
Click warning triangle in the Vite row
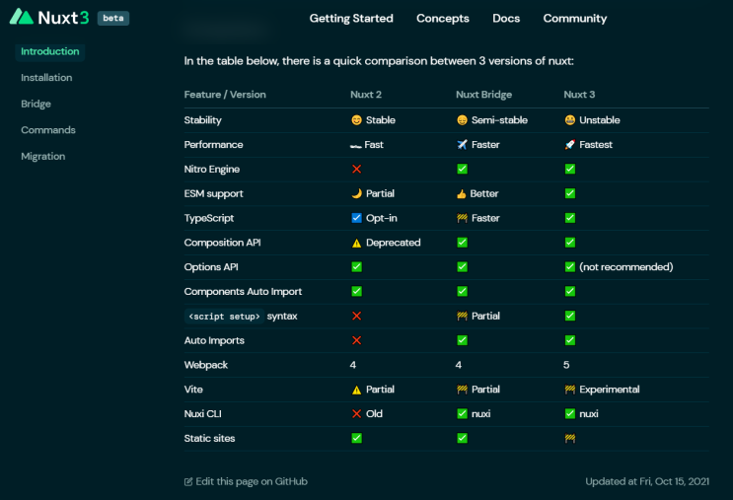(x=357, y=390)
